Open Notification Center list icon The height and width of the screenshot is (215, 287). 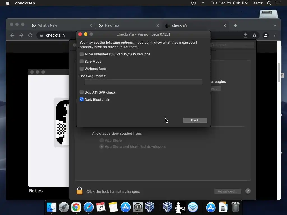[x=278, y=3]
